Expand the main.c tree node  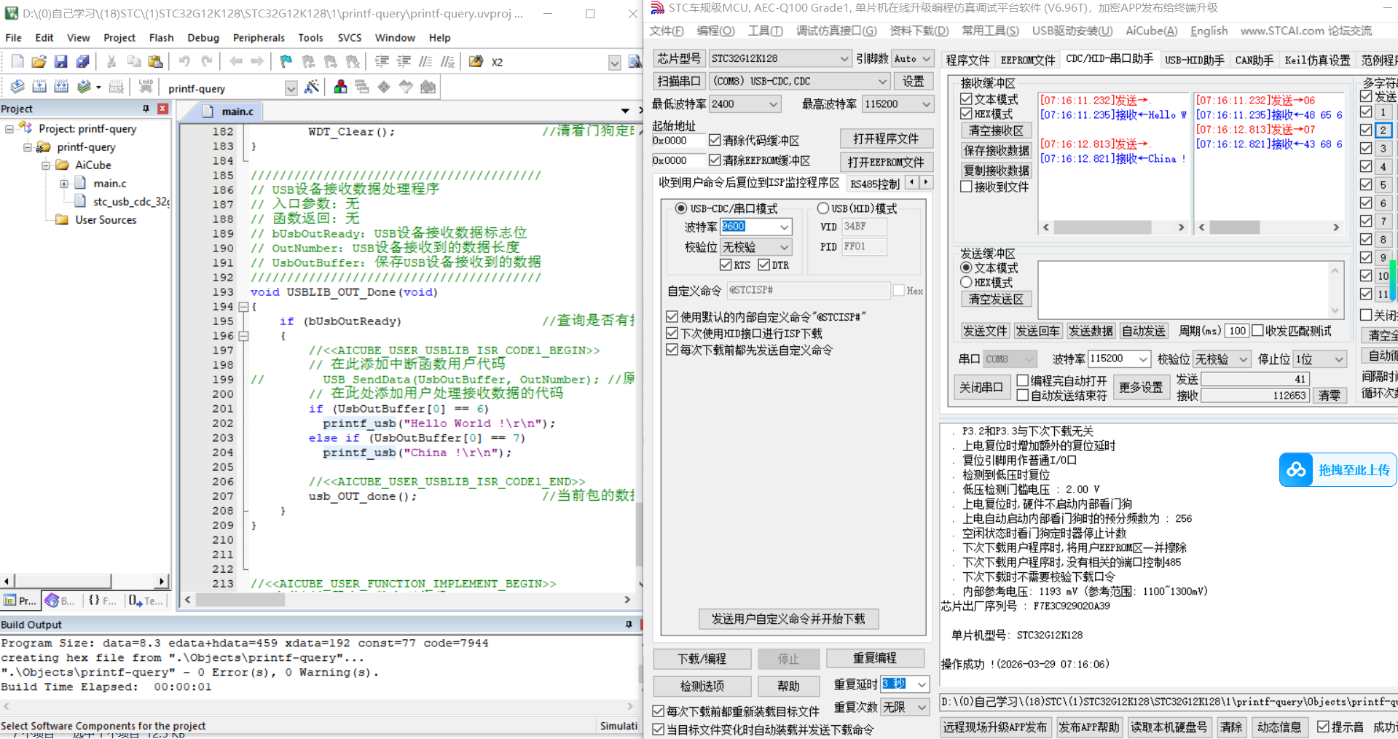pos(64,184)
